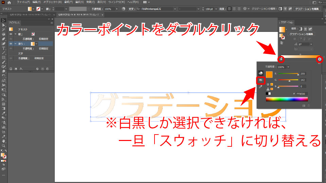Image resolution: width=326 pixels, height=183 pixels.
Task: Click グラデーションを編集 button in the Gradient panel
Action: tap(301, 34)
